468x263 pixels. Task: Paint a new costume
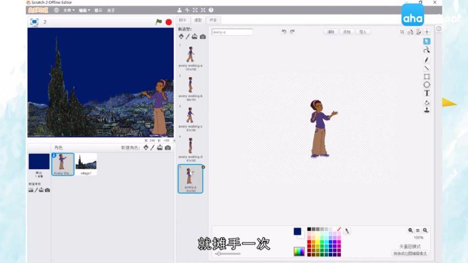coord(188,36)
